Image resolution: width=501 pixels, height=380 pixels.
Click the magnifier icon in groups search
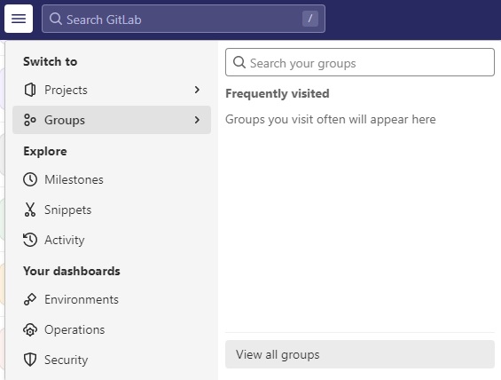(239, 62)
